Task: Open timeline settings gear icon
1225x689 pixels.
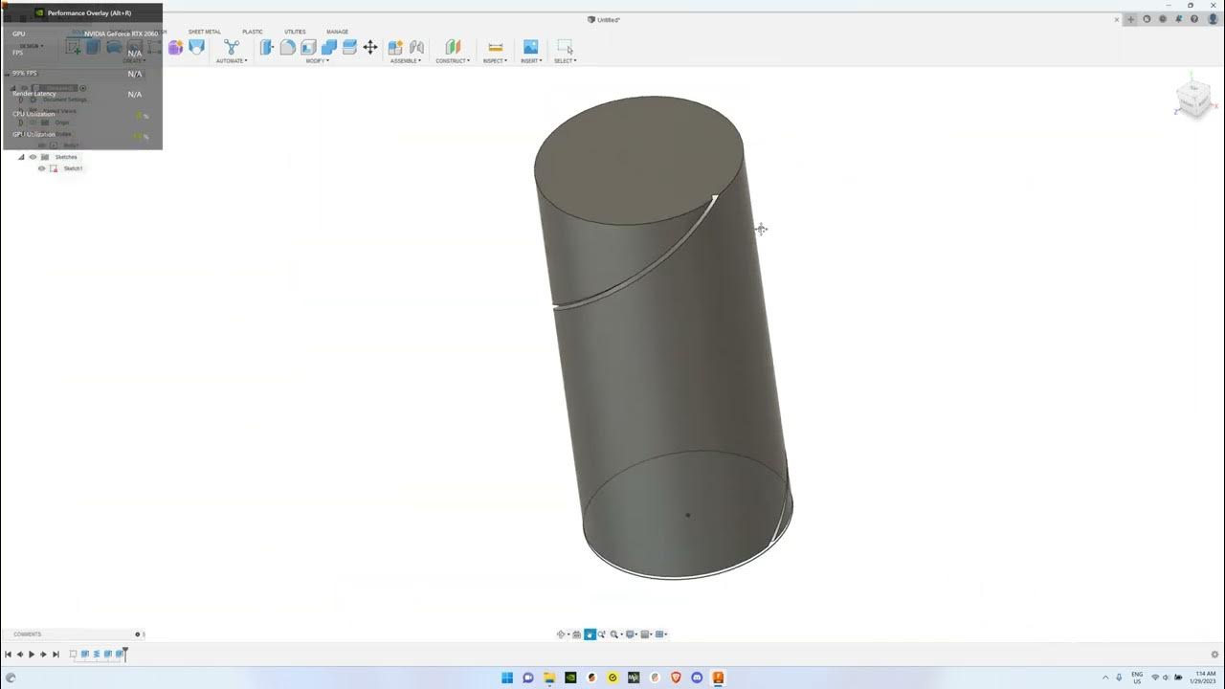Action: click(x=1214, y=655)
